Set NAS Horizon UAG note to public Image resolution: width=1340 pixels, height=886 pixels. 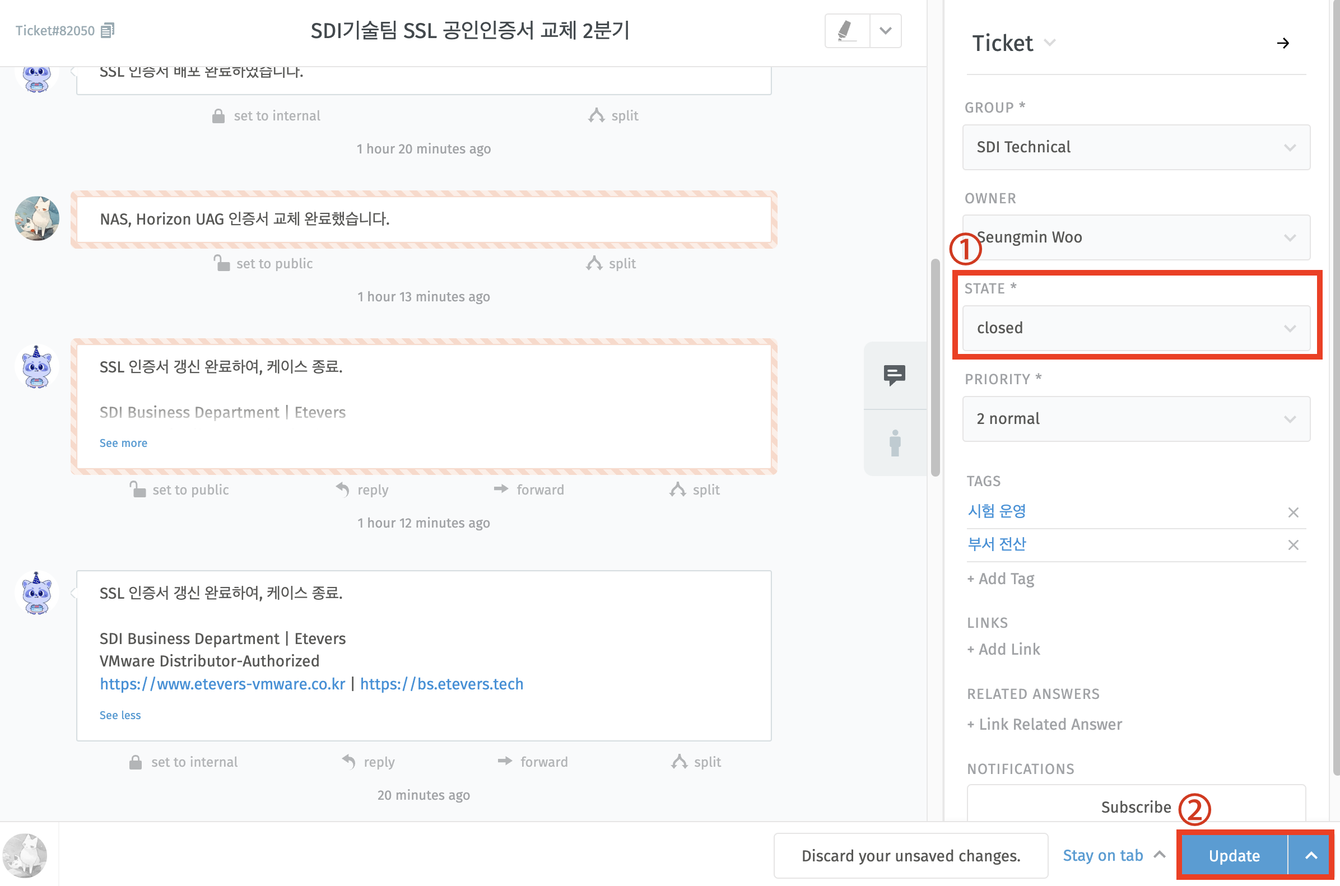[263, 264]
